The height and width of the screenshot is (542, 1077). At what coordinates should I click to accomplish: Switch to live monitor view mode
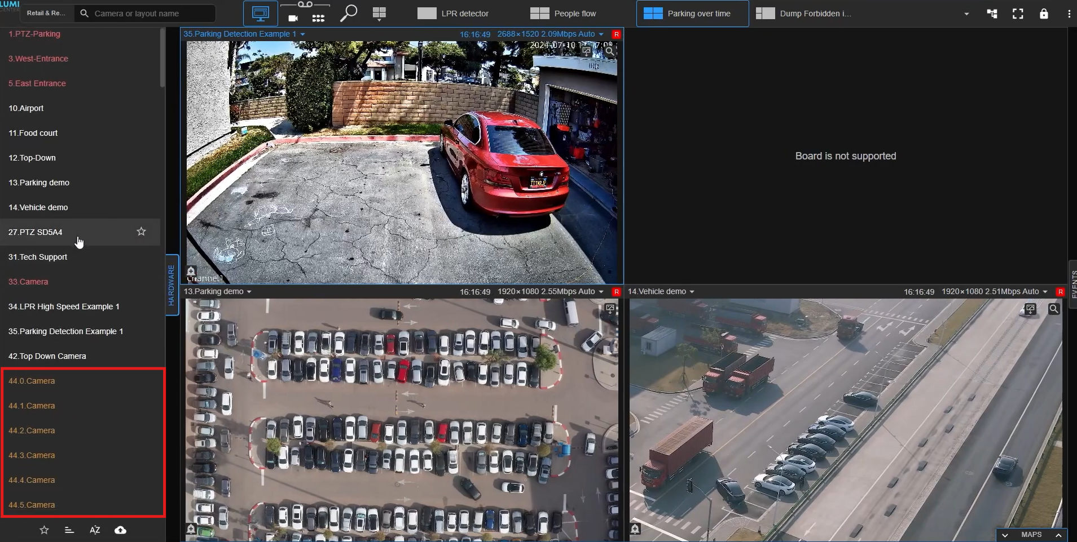click(x=260, y=14)
